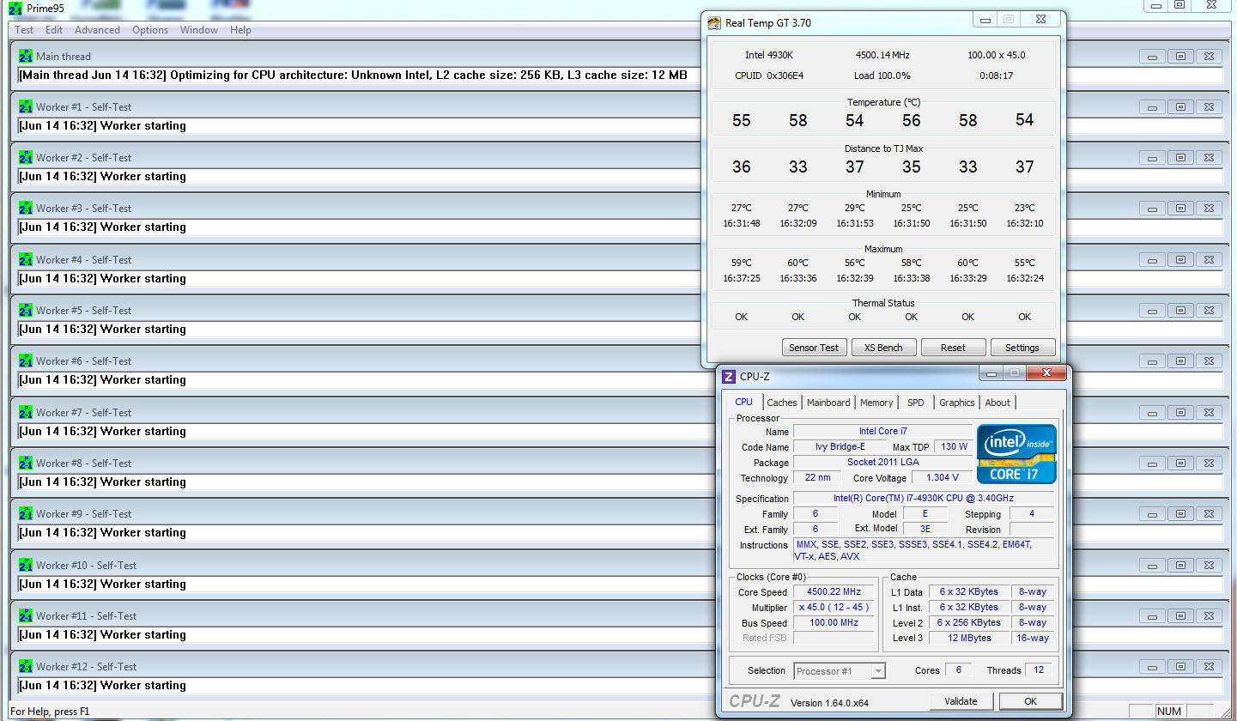Click CPUID 0x306E4 text in Real Temp
Image resolution: width=1237 pixels, height=721 pixels.
pos(769,76)
